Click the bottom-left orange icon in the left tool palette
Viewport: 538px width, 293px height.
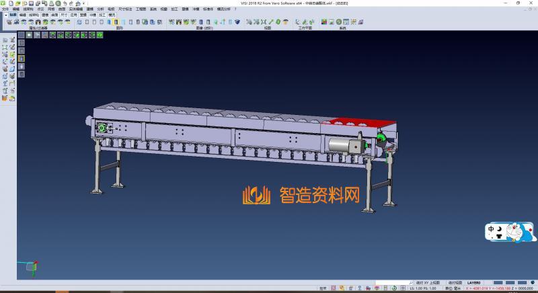(5, 98)
